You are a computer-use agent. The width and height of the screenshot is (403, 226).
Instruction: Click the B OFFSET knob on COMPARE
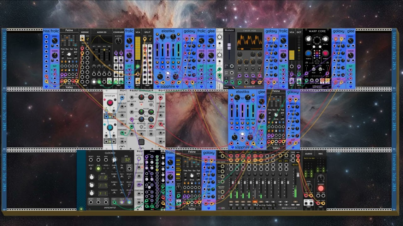(118, 41)
